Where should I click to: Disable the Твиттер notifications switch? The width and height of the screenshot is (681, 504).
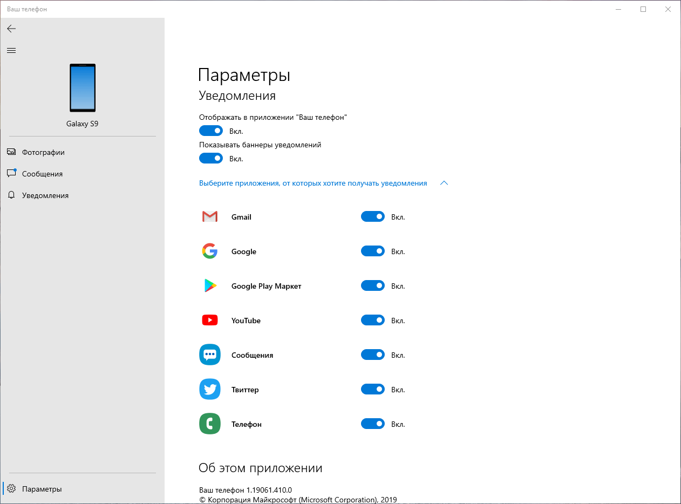coord(372,389)
